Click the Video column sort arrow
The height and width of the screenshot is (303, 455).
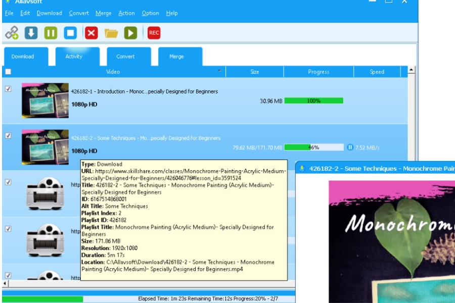point(219,71)
